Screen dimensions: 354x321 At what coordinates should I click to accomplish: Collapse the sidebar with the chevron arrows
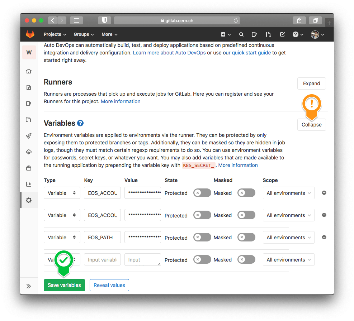[29, 286]
